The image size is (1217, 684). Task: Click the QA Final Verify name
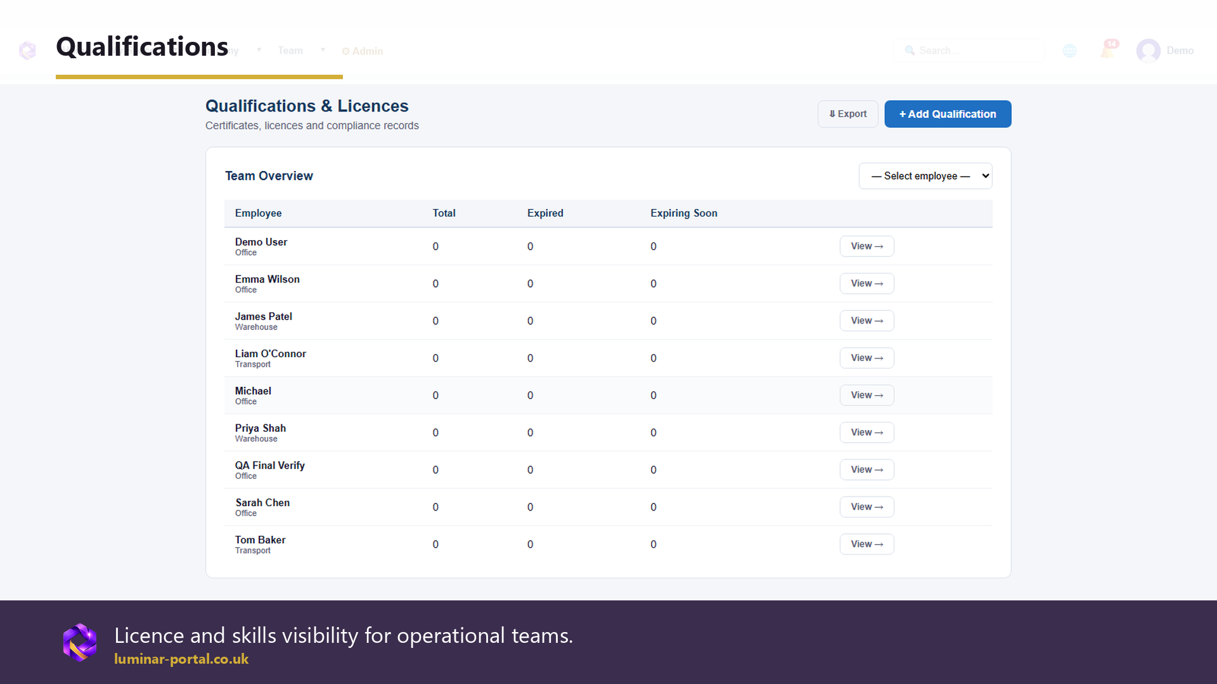pos(269,465)
